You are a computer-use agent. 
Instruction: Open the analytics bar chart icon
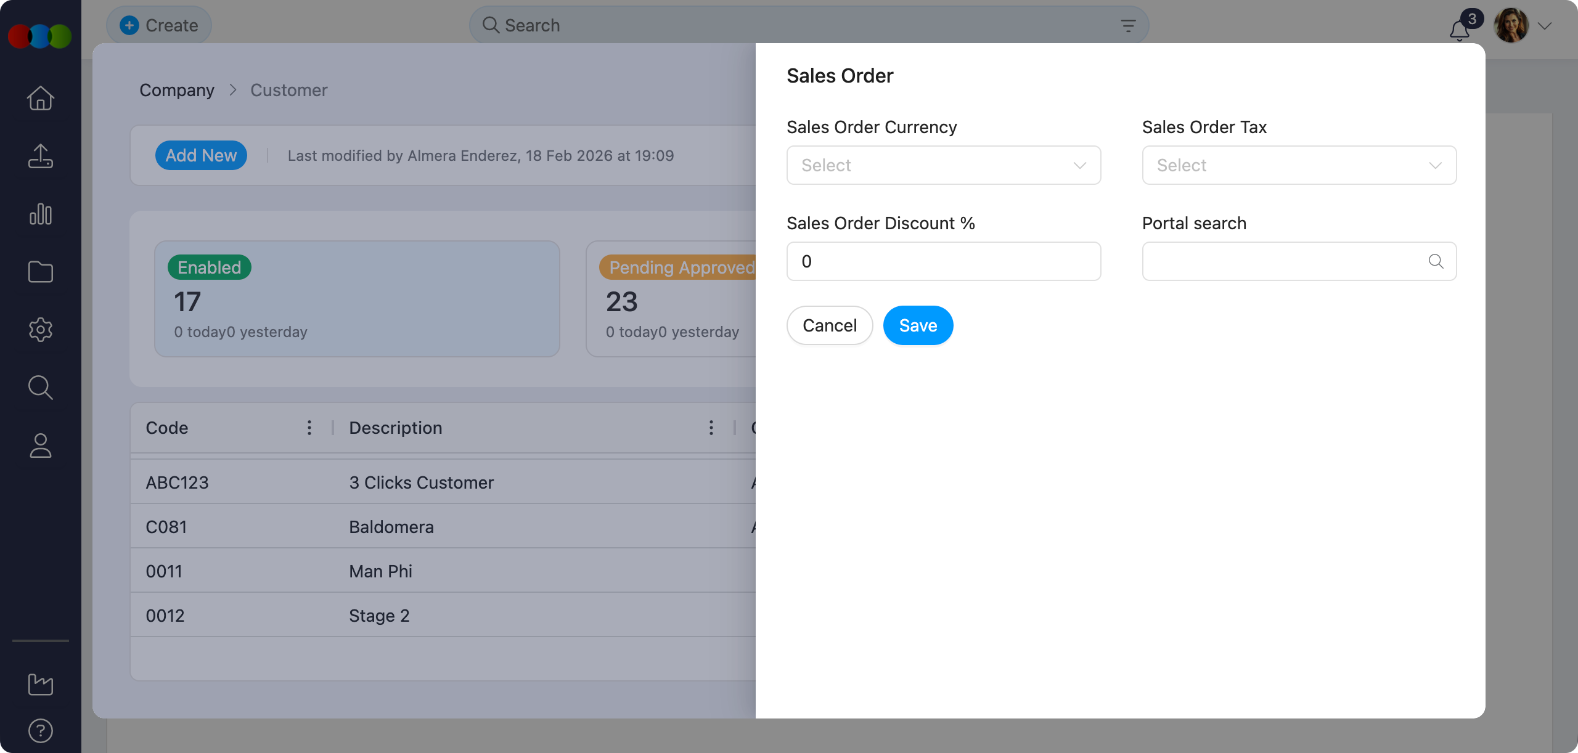click(x=39, y=214)
